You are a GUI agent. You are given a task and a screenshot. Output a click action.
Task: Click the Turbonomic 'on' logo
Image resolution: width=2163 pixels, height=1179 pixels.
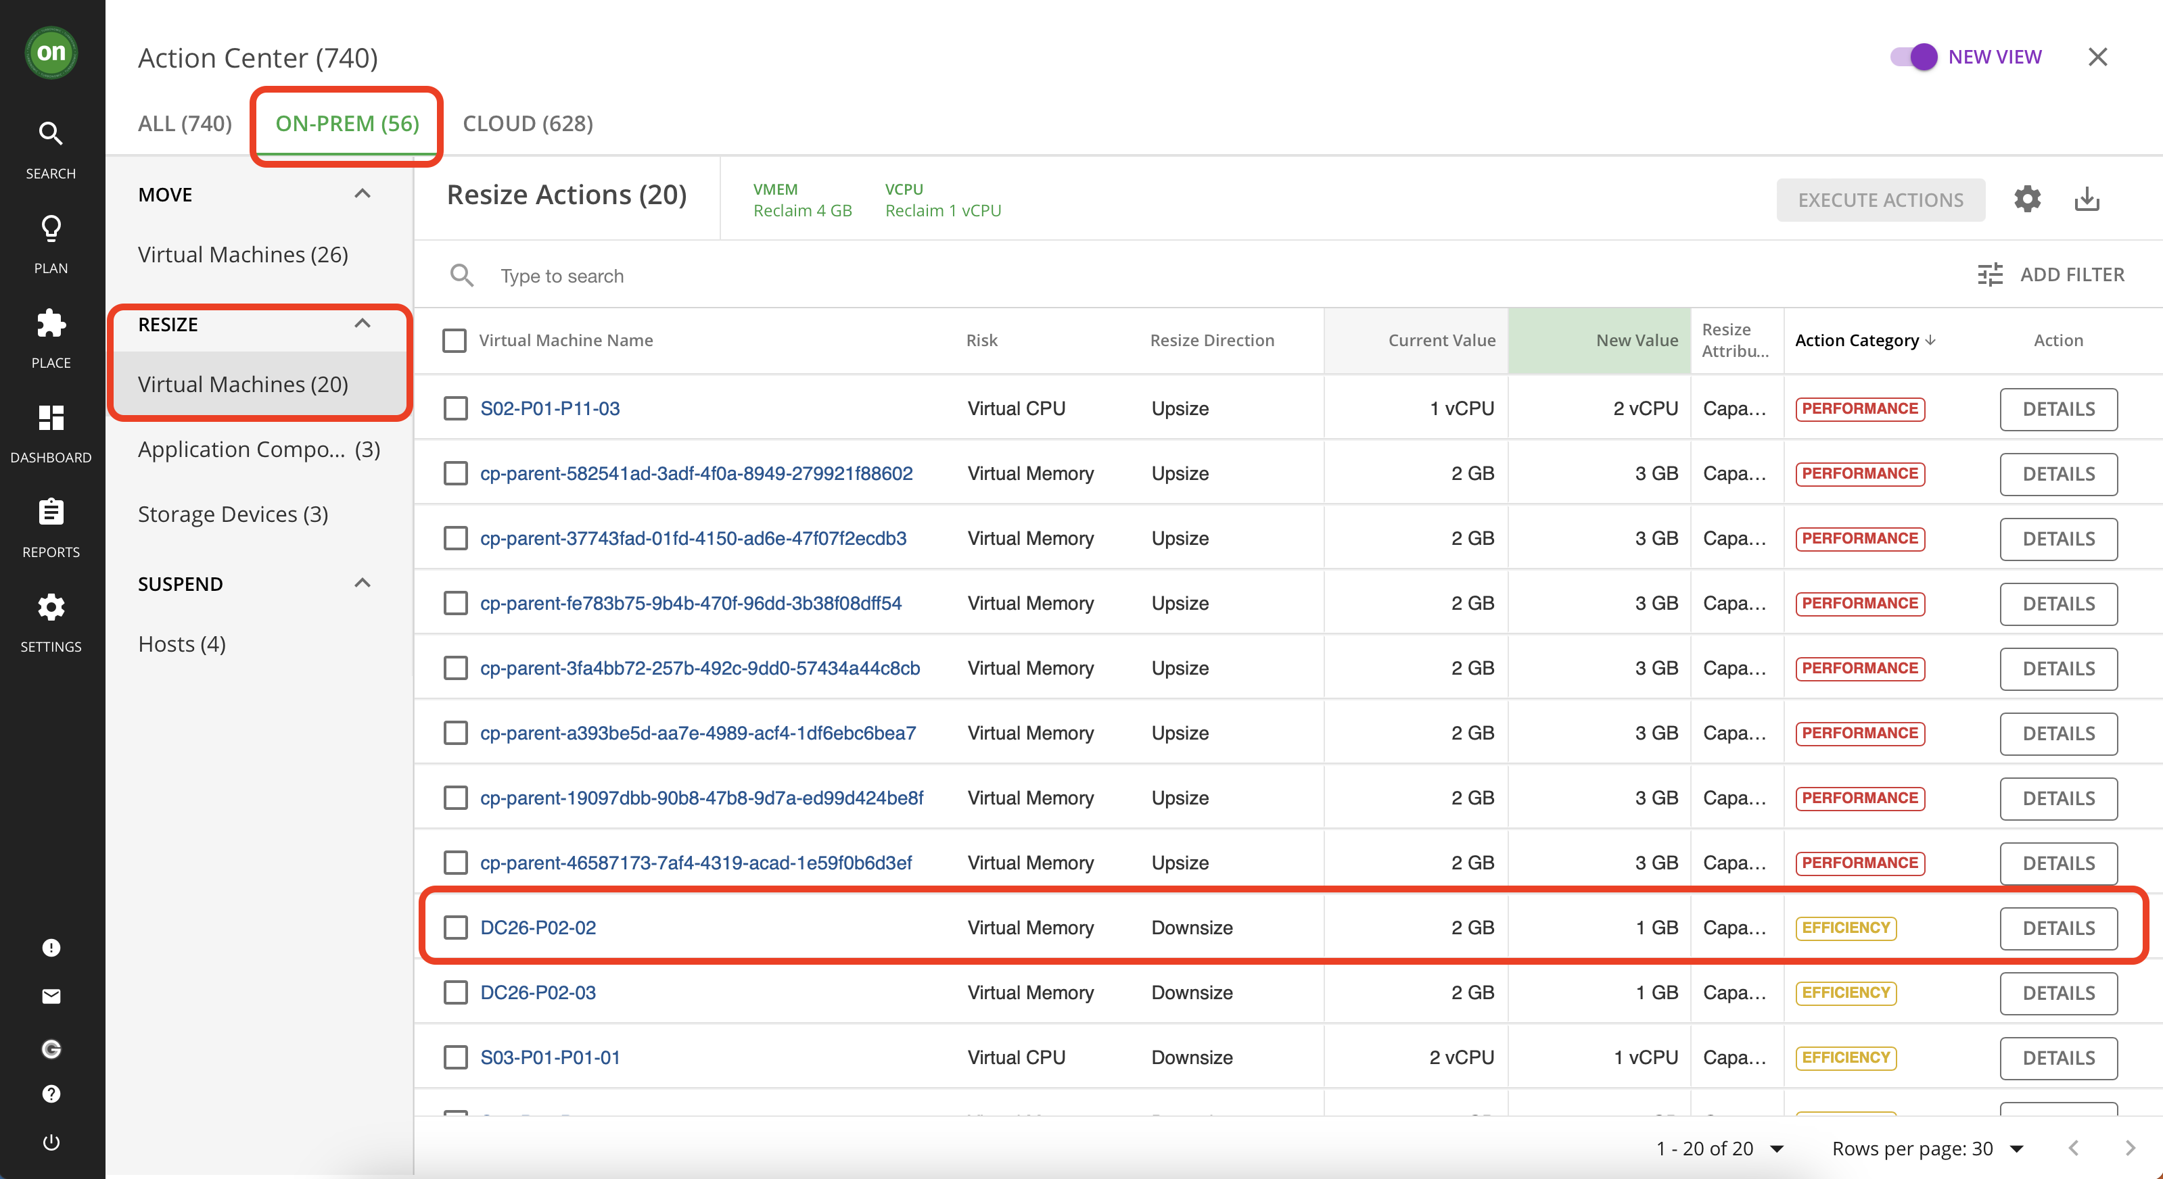(x=51, y=52)
